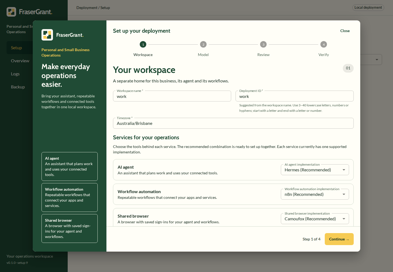Click the 'Services for your operations' heading

click(146, 137)
